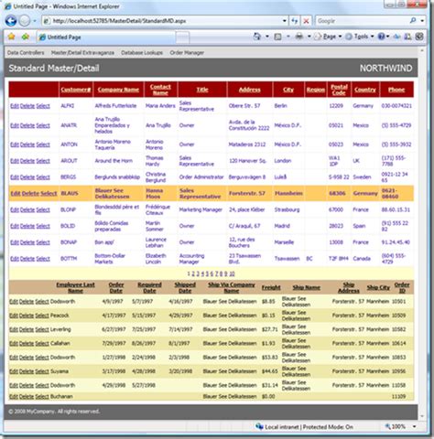The height and width of the screenshot is (439, 434).
Task: Open the search provider dropdown arrow
Action: [x=422, y=21]
